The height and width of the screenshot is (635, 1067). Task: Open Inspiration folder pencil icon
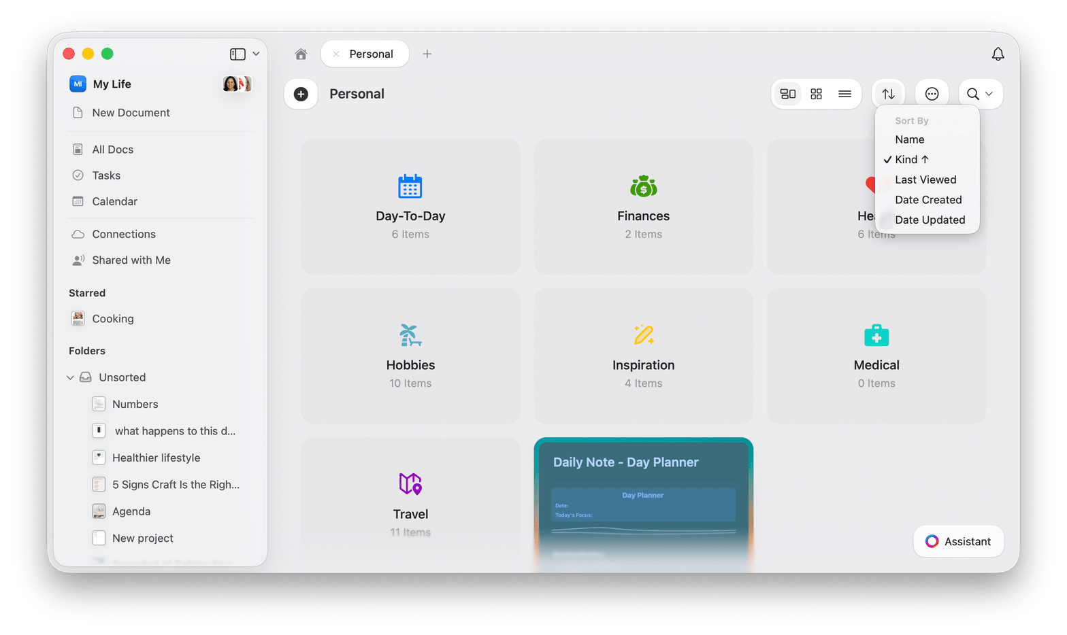tap(643, 334)
